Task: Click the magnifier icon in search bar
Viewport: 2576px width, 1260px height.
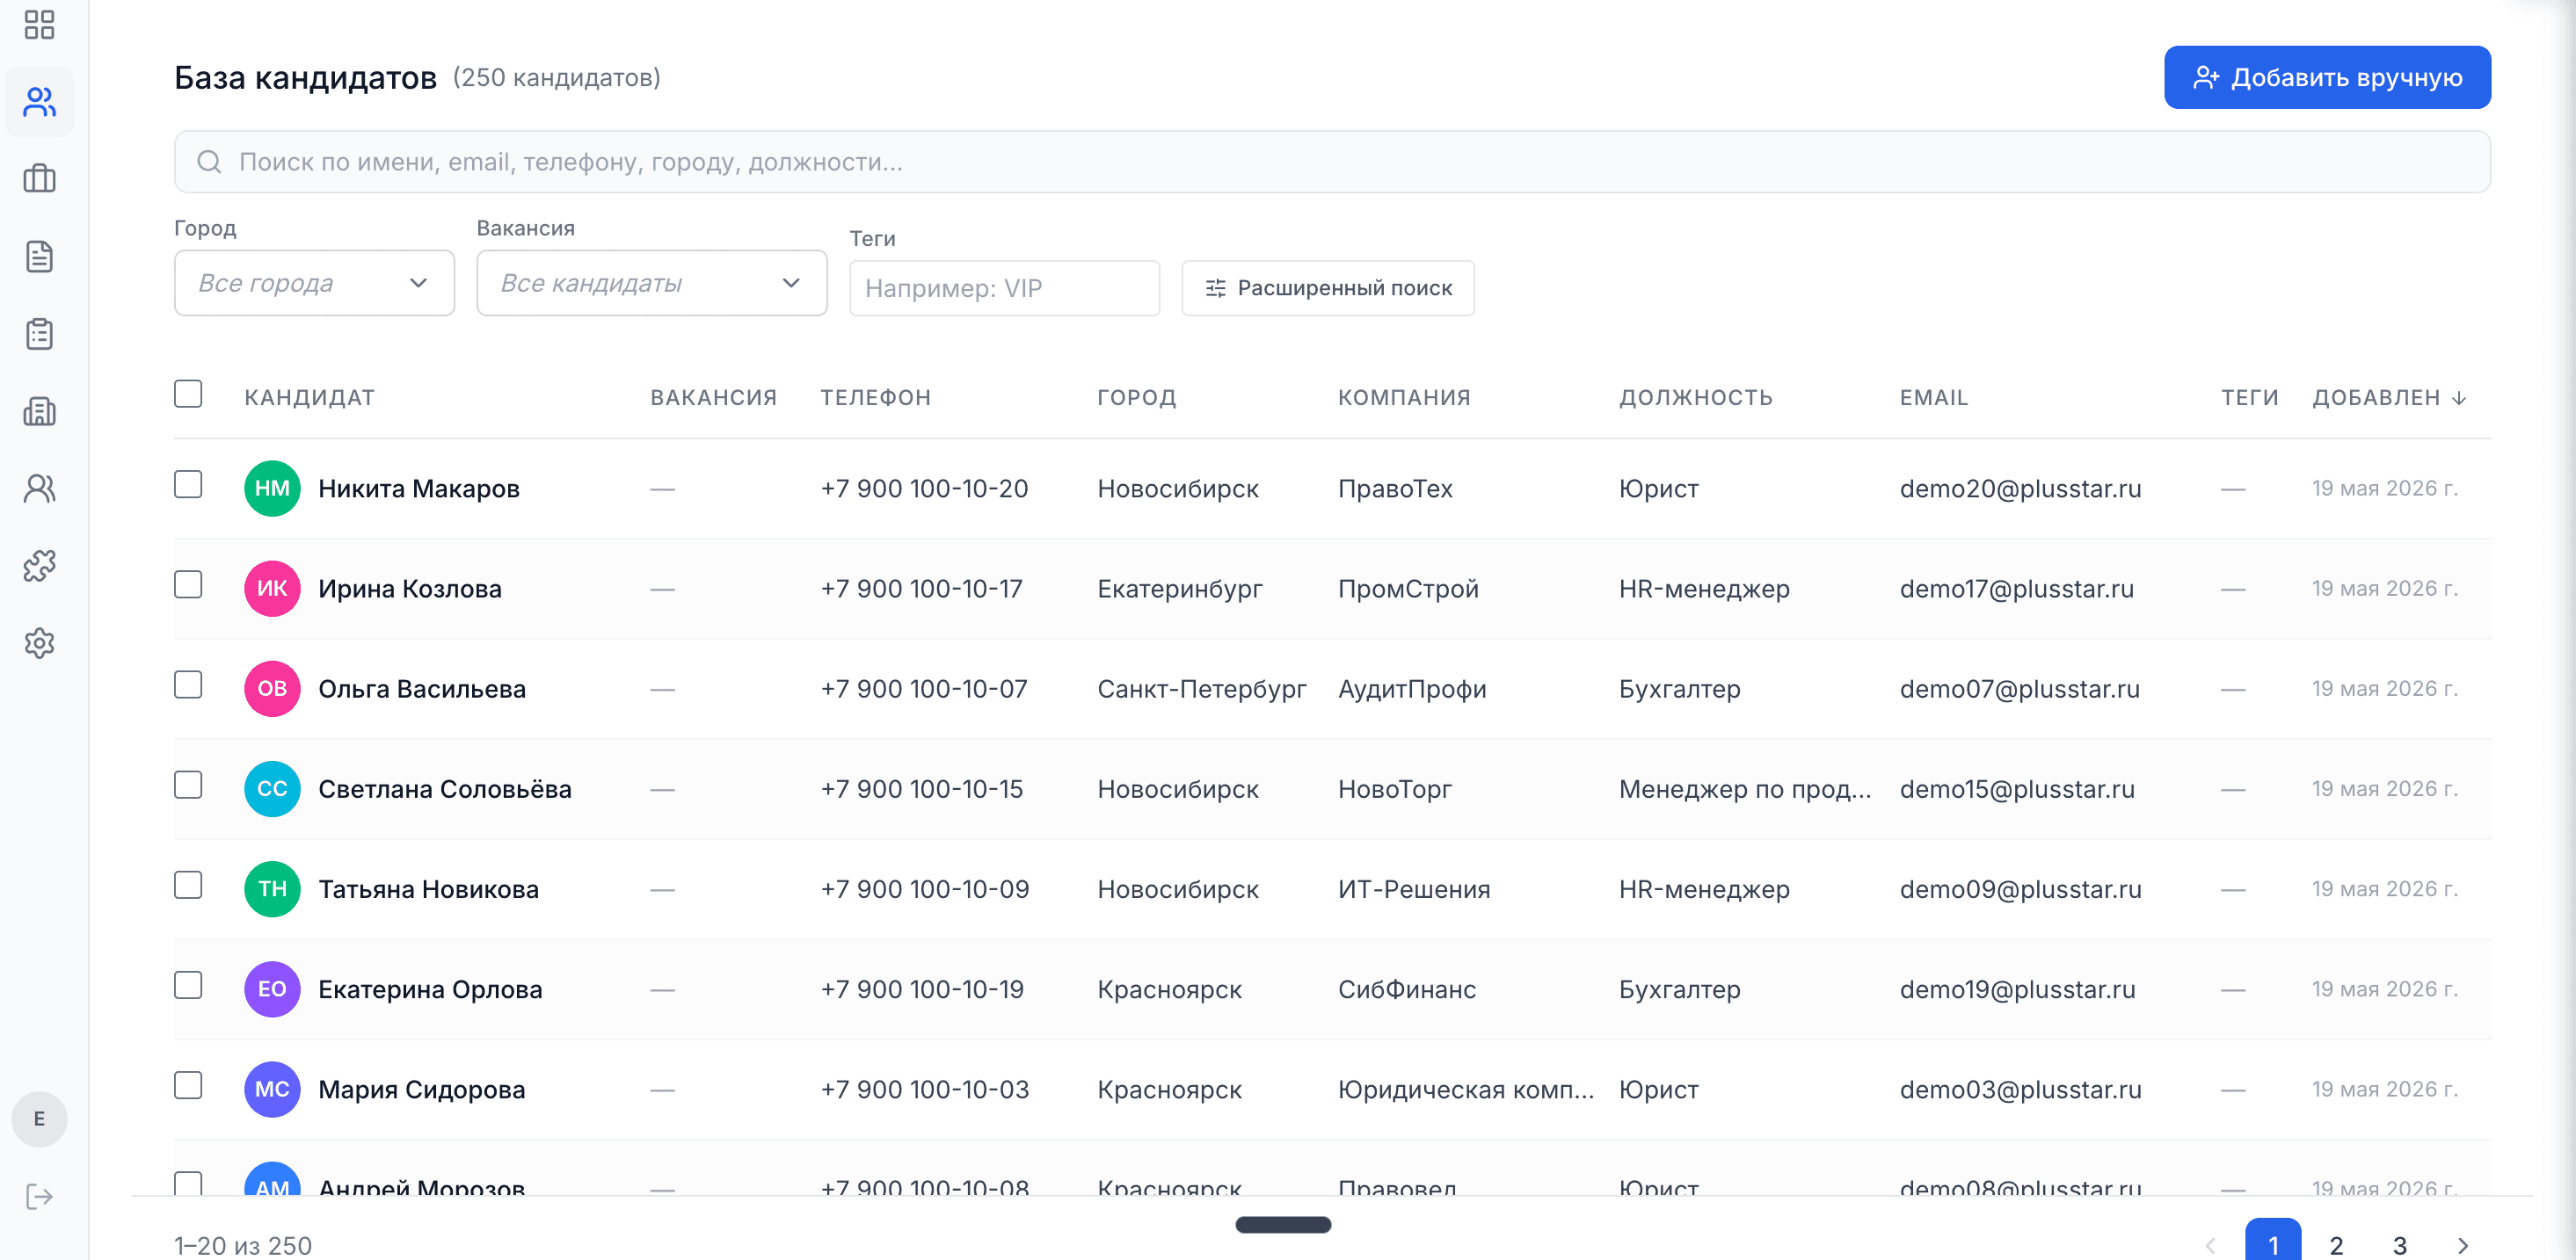Action: [x=209, y=162]
